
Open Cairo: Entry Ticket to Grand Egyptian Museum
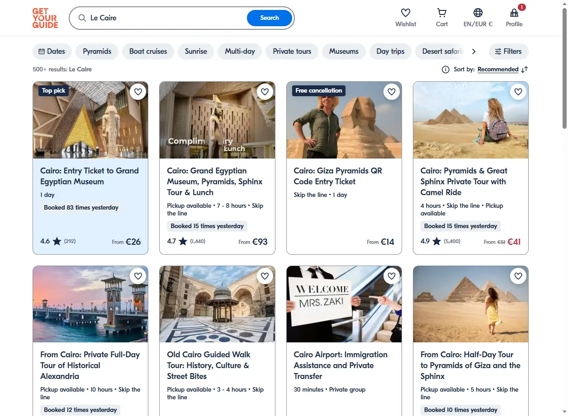tap(90, 176)
